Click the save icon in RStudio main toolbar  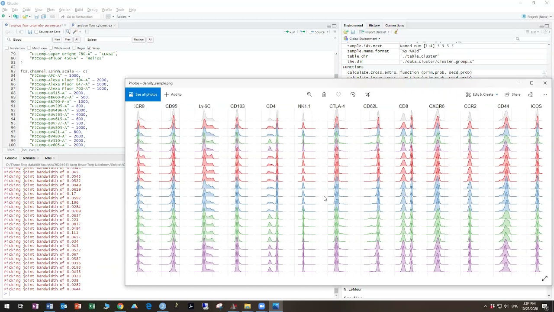pyautogui.click(x=36, y=16)
